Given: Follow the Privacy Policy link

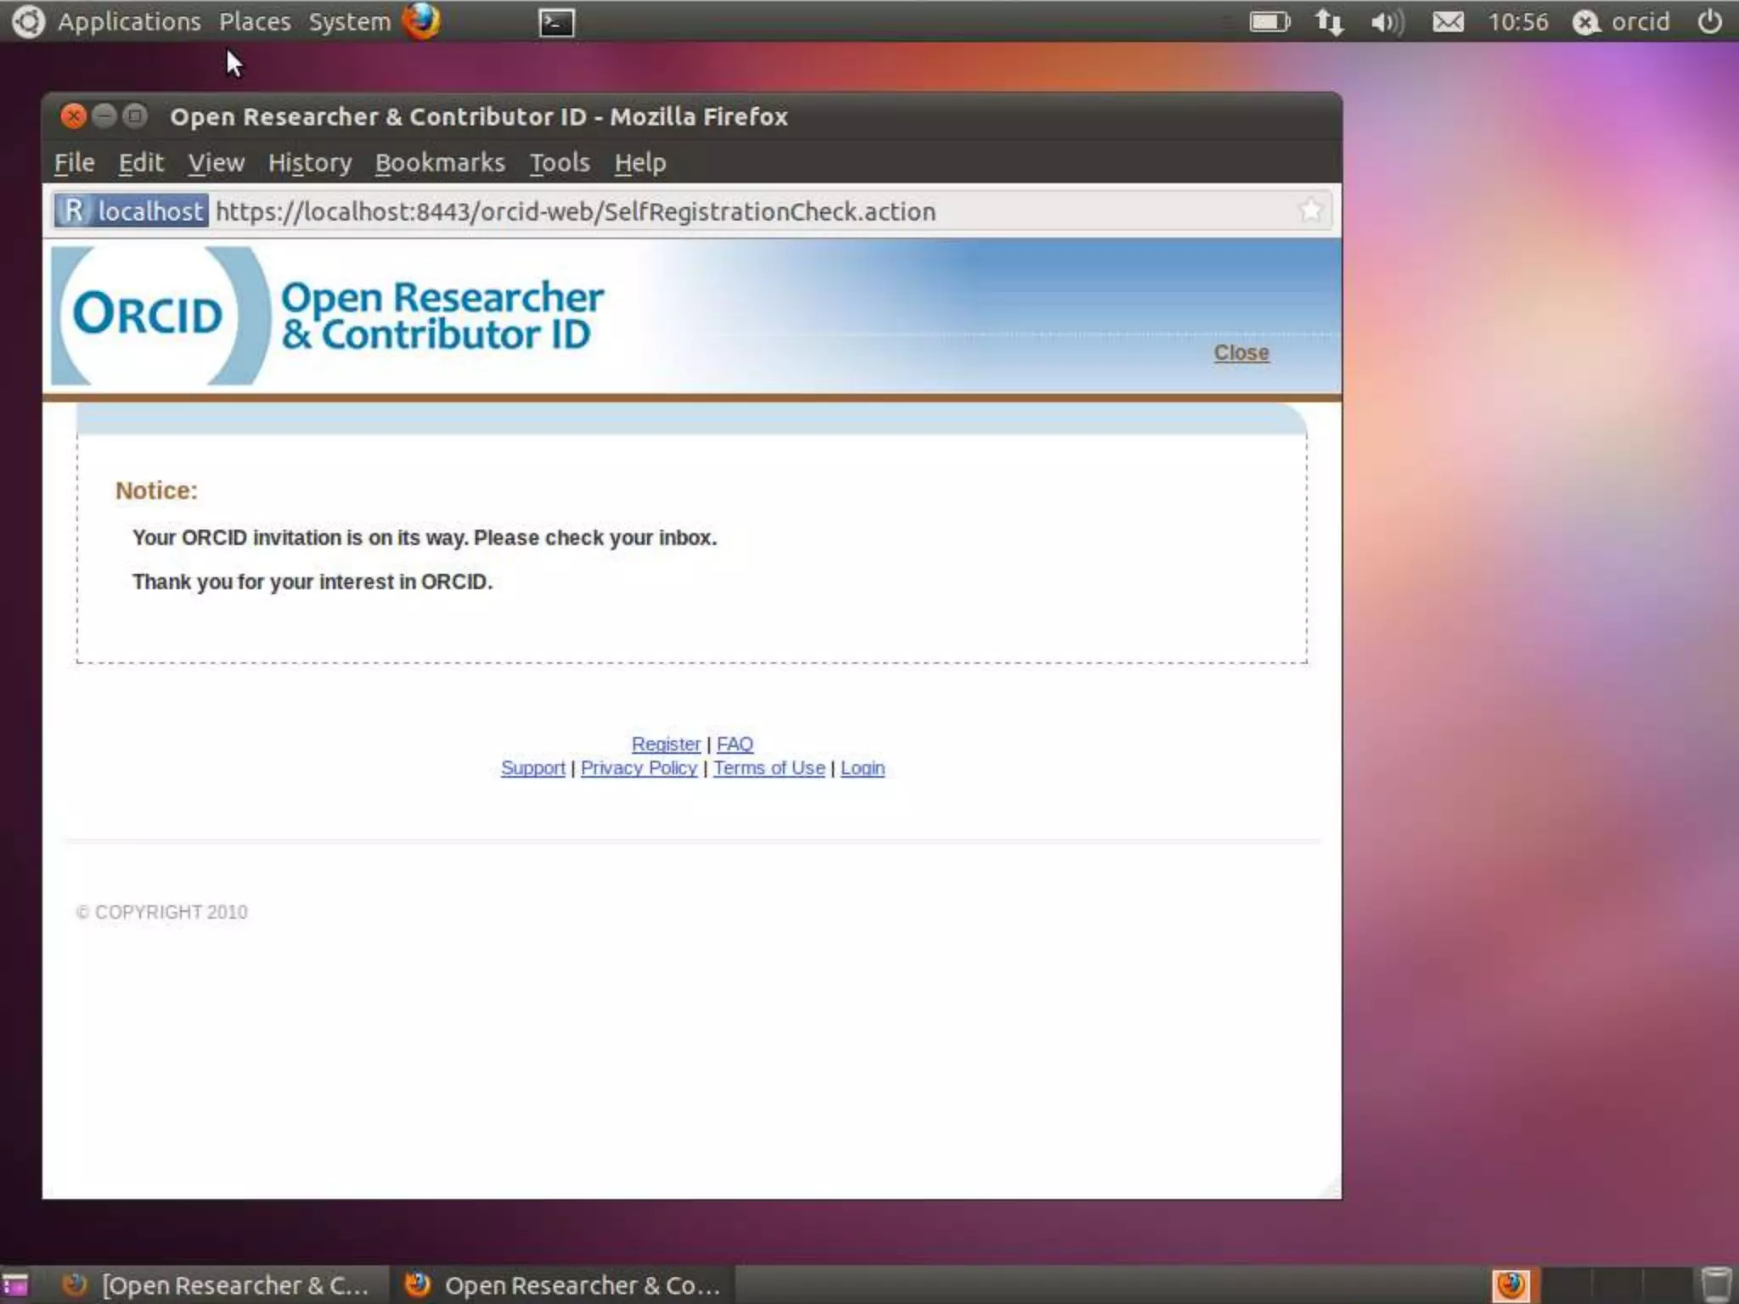Looking at the screenshot, I should click(639, 767).
